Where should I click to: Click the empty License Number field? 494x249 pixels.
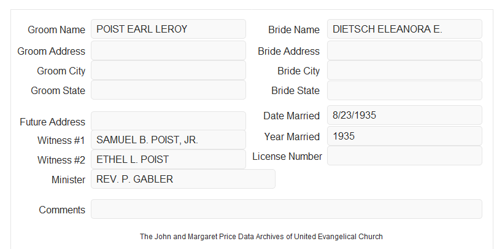[x=404, y=156]
